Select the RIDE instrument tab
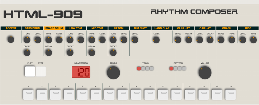Image resolution: width=259 pixels, height=105 pixels. (248, 28)
